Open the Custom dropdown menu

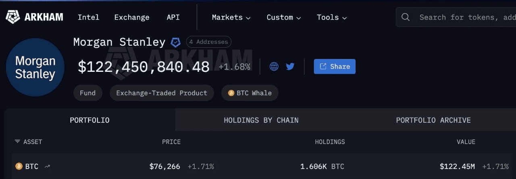(284, 17)
